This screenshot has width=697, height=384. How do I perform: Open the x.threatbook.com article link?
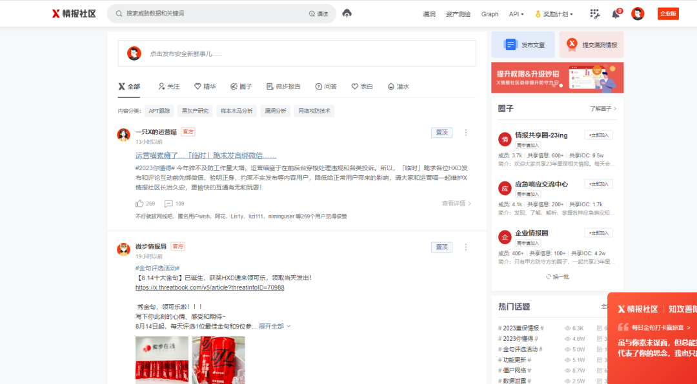[210, 287]
